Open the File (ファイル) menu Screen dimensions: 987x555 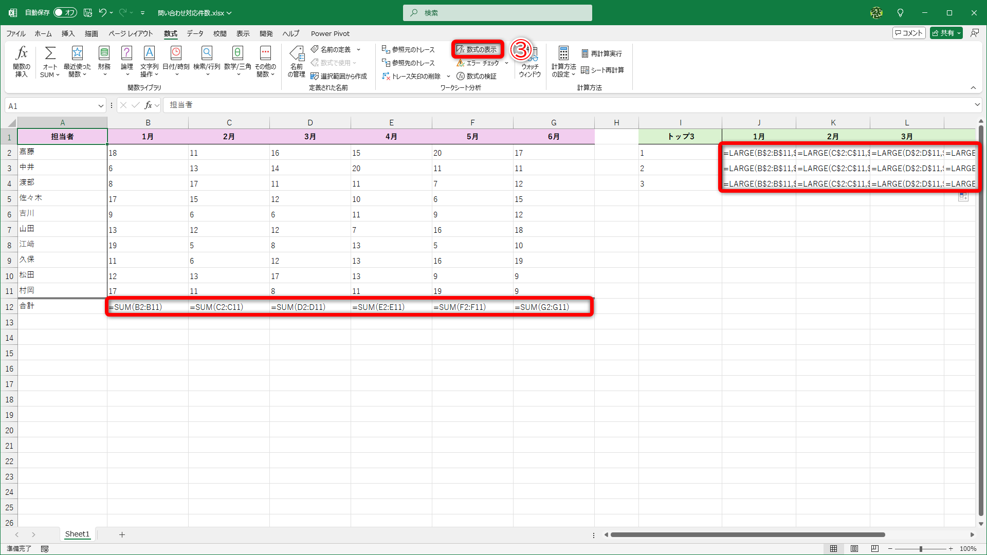16,33
